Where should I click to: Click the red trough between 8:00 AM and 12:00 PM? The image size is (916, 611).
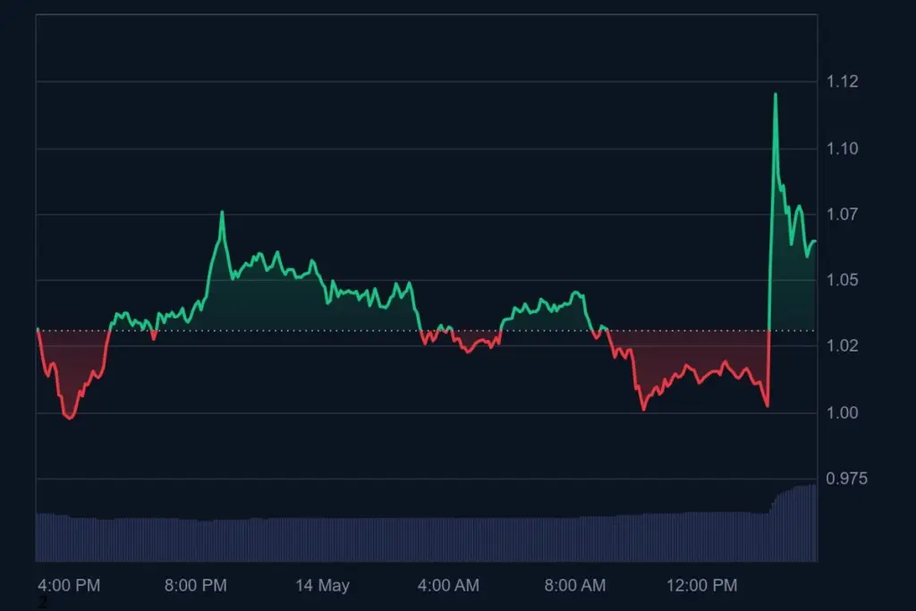pos(643,409)
